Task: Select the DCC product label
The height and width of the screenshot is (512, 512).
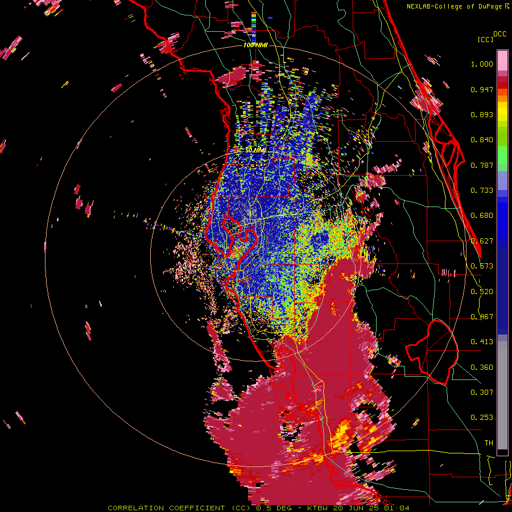Action: (x=499, y=34)
